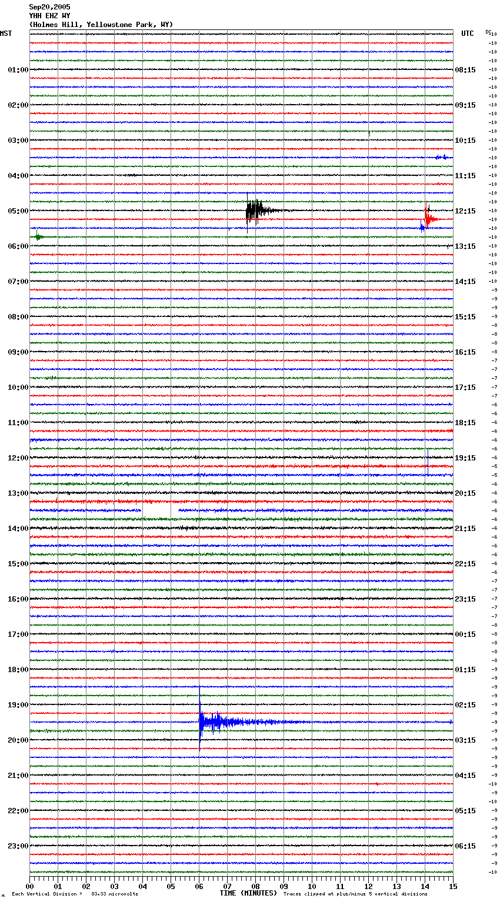Select the MST label "07:00"
This screenshot has height=902, width=500.
coord(18,282)
